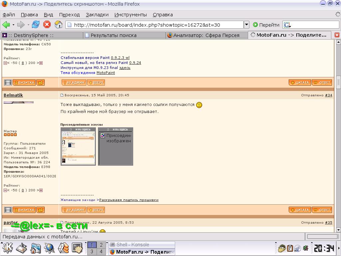Open the rating value 8 link
The image size is (341, 256).
(x=23, y=63)
